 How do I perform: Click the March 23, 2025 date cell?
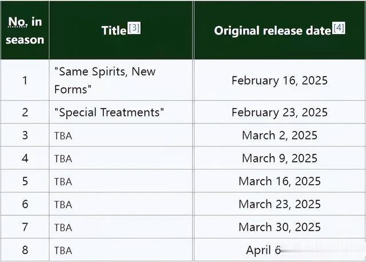280,204
